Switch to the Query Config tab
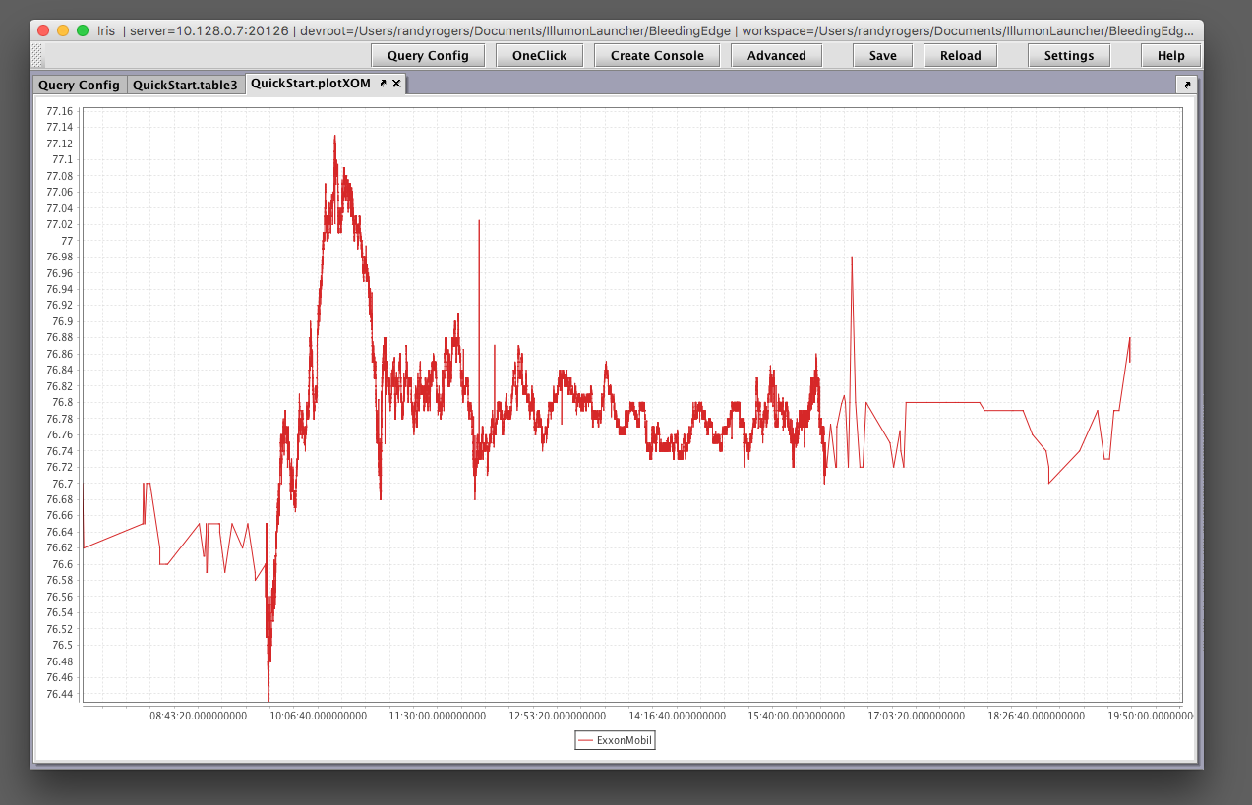1252x805 pixels. pos(79,85)
